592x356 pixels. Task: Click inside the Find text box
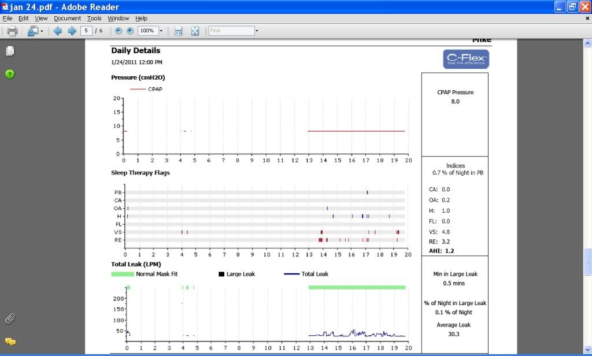pos(231,31)
